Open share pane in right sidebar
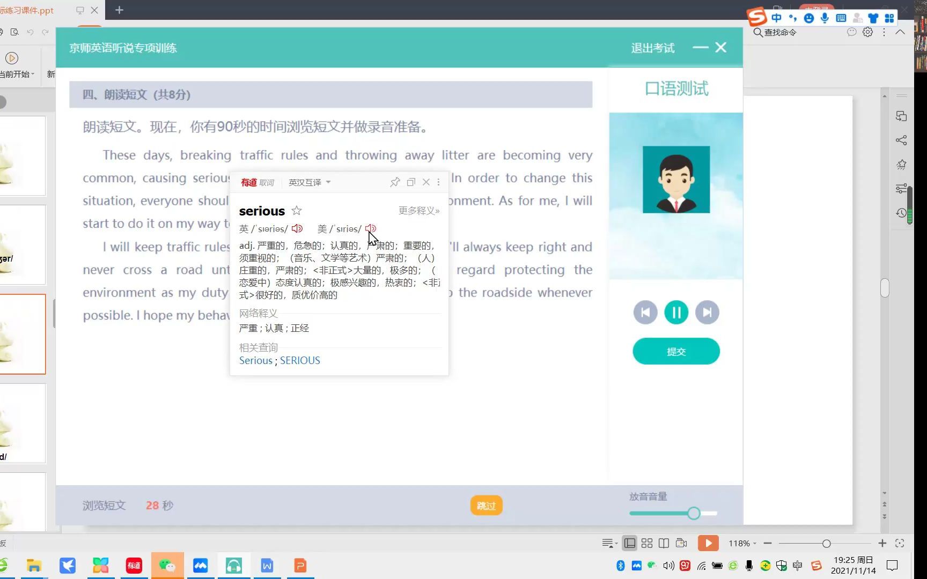The width and height of the screenshot is (927, 579). point(901,140)
